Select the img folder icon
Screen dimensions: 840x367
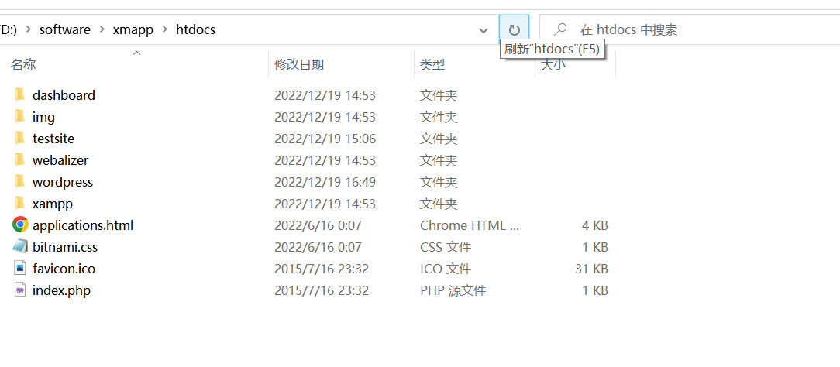pos(20,117)
